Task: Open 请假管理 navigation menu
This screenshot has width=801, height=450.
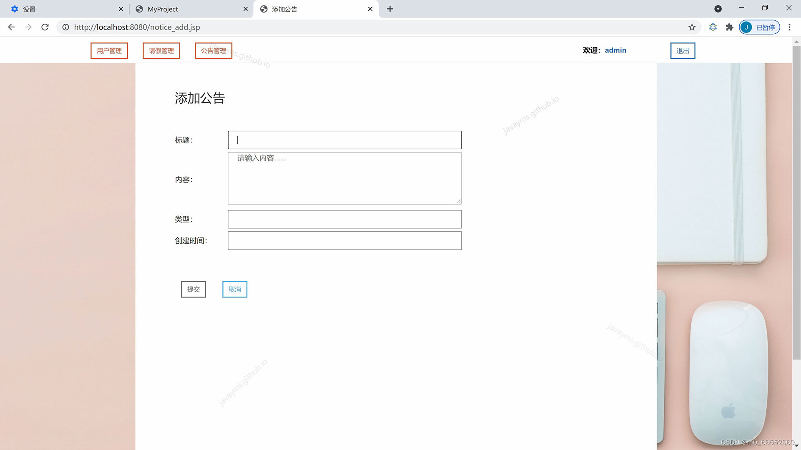Action: click(161, 51)
